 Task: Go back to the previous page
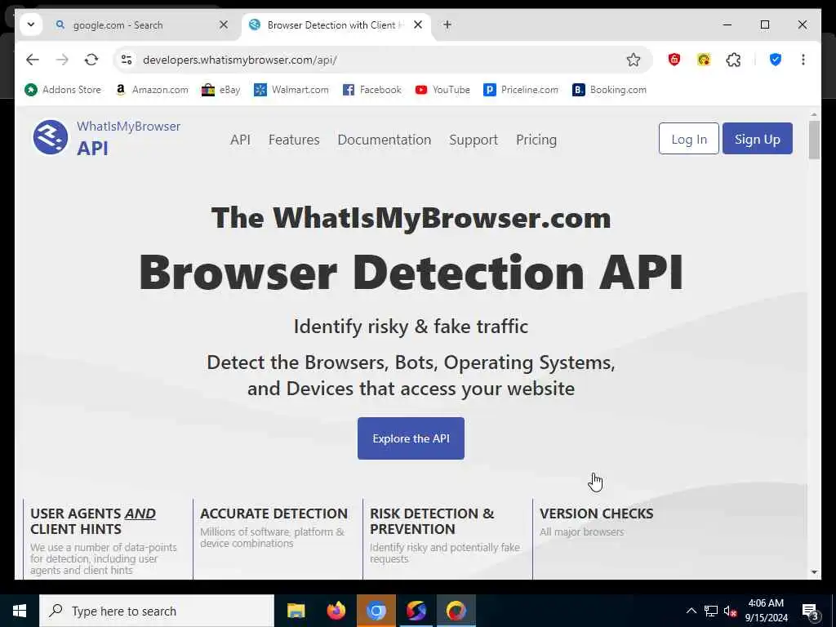(x=33, y=60)
